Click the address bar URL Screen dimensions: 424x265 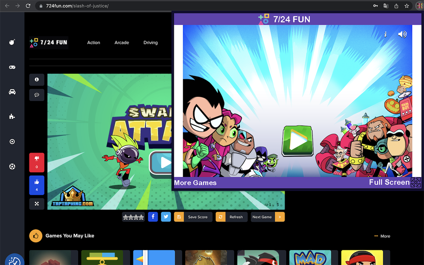point(77,6)
